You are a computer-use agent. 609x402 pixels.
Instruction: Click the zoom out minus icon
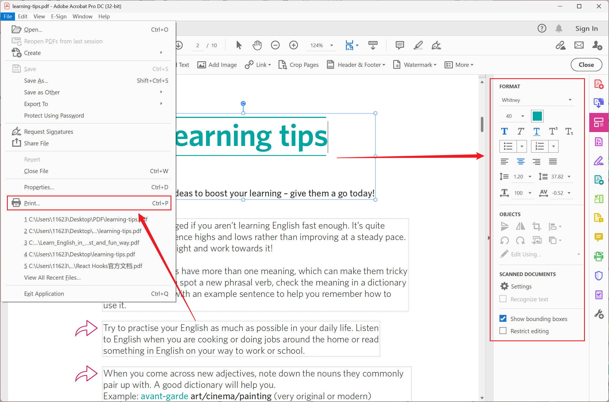275,45
